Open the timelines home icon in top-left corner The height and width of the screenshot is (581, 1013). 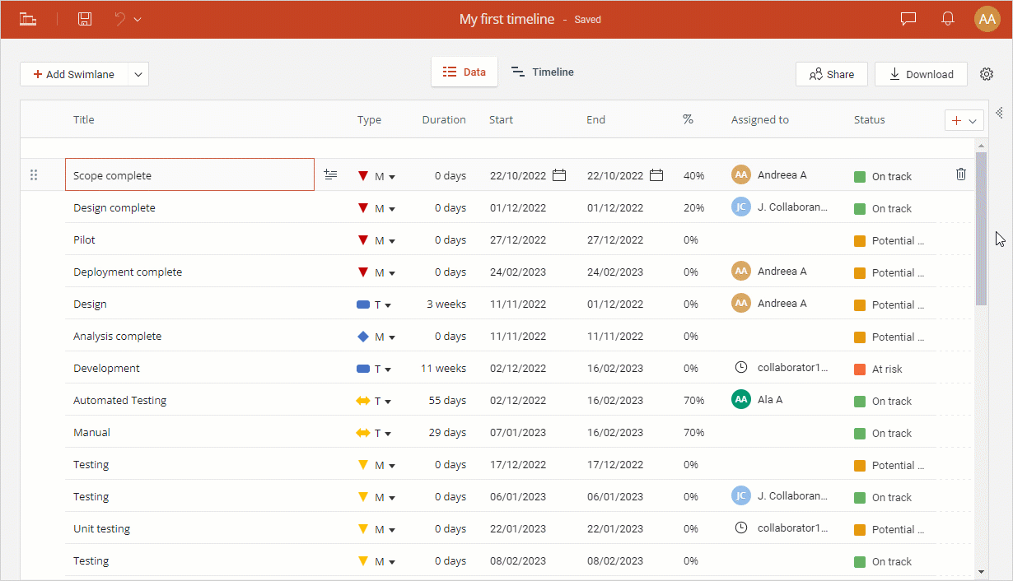click(x=27, y=18)
